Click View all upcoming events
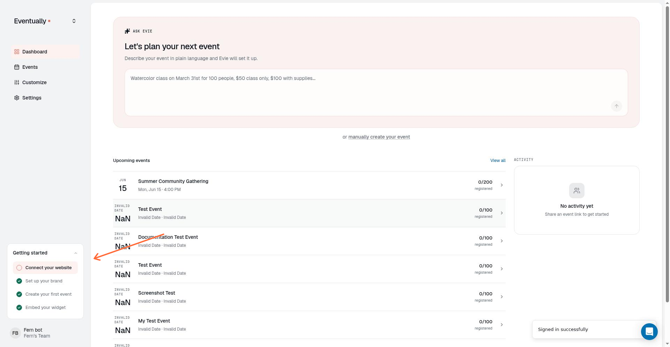 498,161
